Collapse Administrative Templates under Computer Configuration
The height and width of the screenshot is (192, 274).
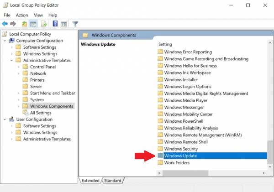tap(11, 60)
